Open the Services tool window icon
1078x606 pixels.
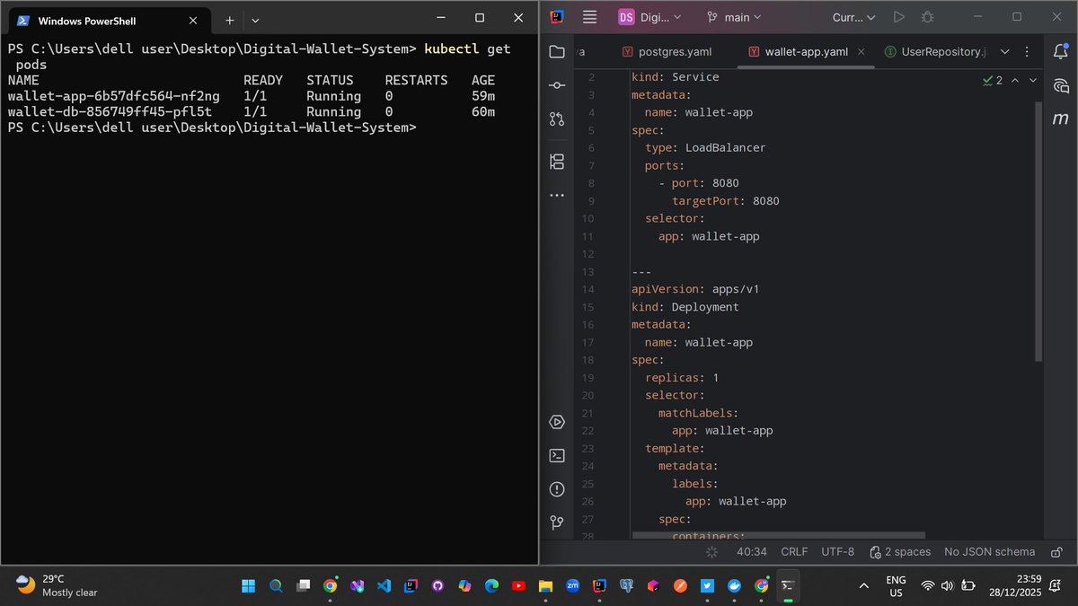tap(557, 422)
